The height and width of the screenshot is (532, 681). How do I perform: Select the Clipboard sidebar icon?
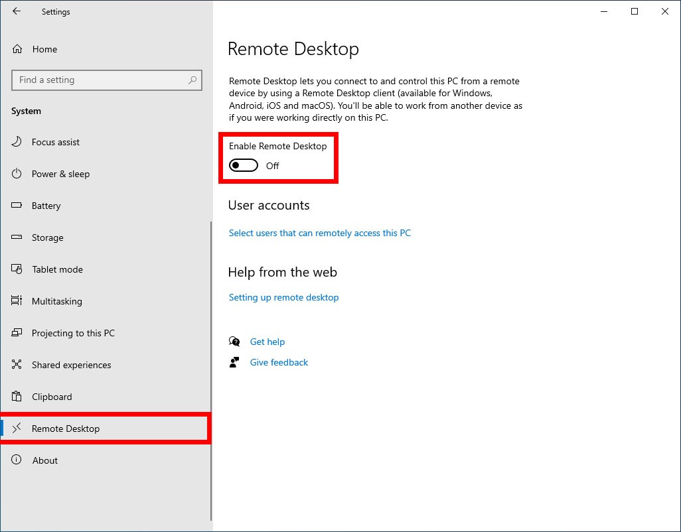18,397
